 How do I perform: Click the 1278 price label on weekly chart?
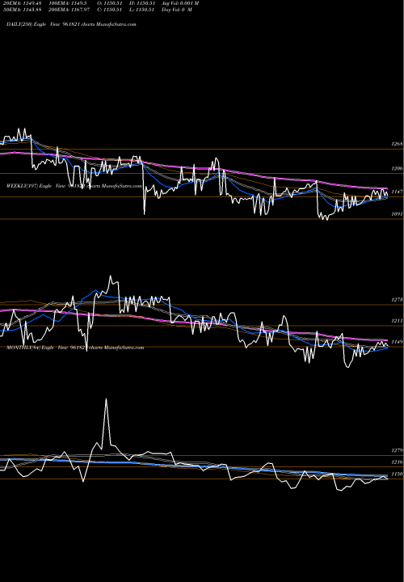pyautogui.click(x=397, y=300)
